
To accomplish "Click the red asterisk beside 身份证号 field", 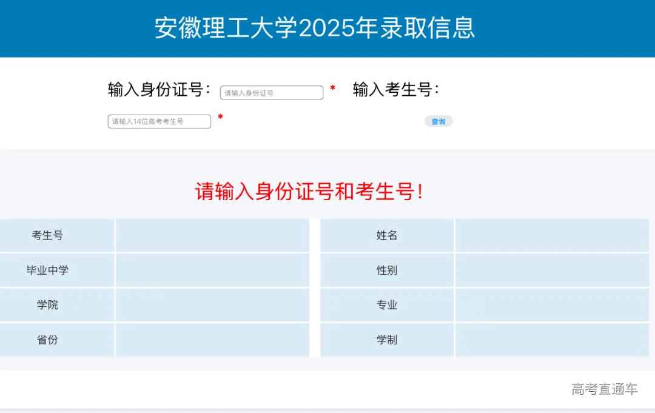I will (x=332, y=89).
